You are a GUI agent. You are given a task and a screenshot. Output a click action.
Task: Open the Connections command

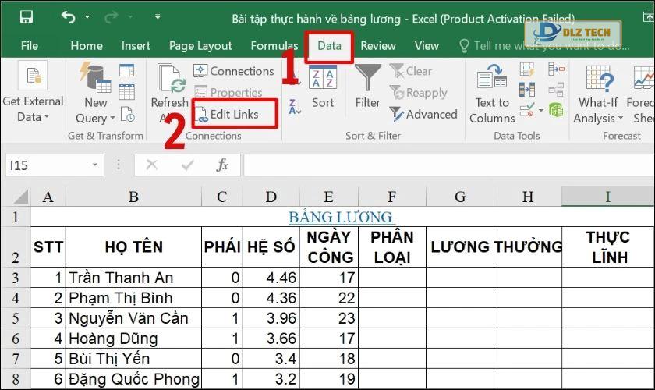coord(234,71)
